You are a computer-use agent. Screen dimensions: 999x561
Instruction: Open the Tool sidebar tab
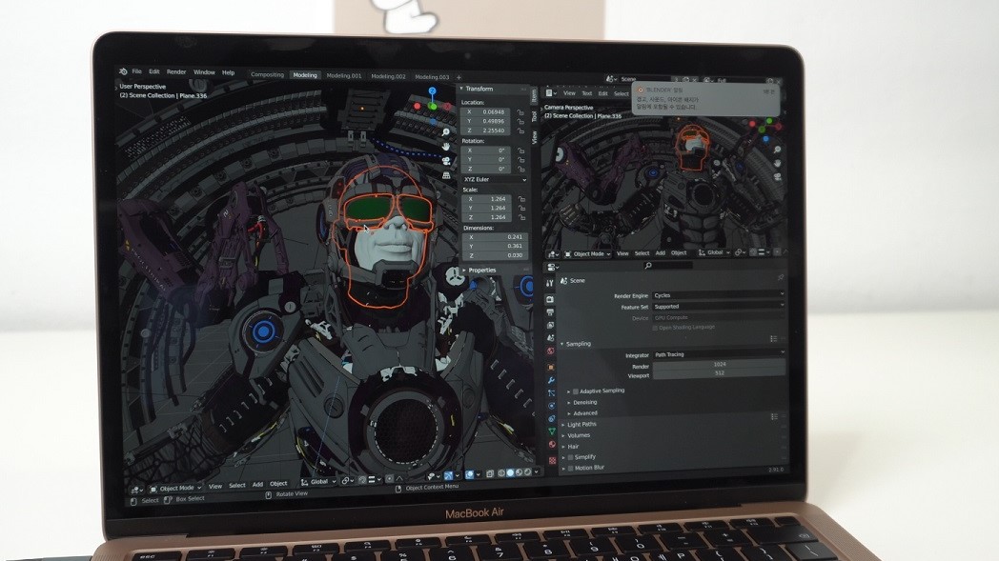534,117
